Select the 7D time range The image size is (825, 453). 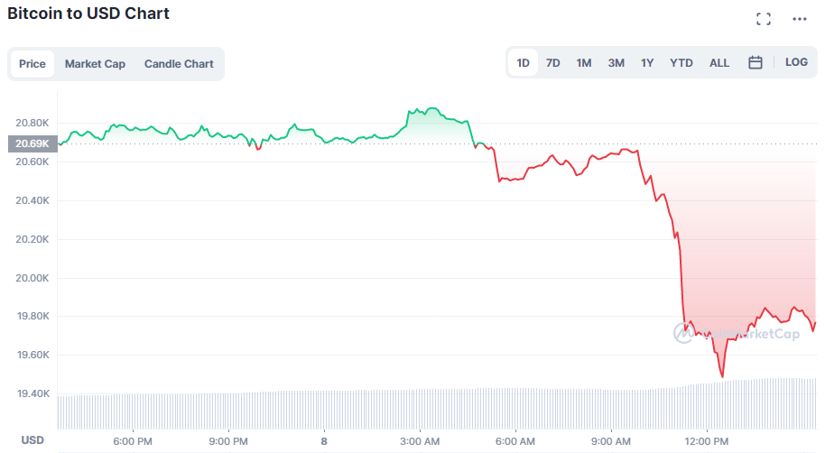point(553,63)
